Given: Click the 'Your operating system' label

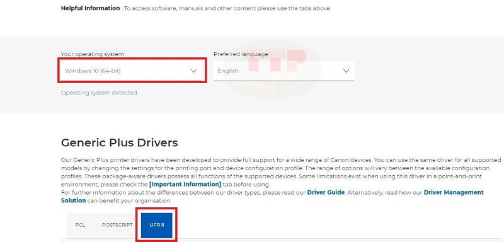Looking at the screenshot, I should pyautogui.click(x=93, y=54).
